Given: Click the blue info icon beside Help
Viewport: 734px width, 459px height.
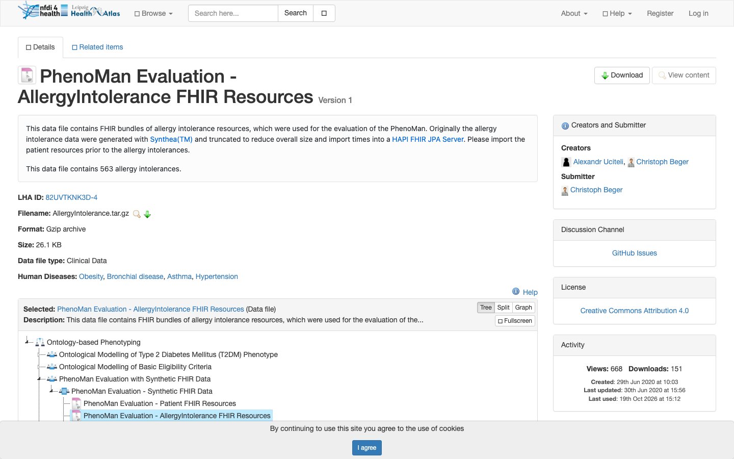Looking at the screenshot, I should (x=516, y=292).
